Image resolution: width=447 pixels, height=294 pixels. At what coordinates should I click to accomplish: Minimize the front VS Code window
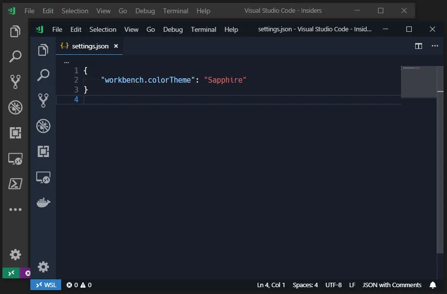point(385,29)
